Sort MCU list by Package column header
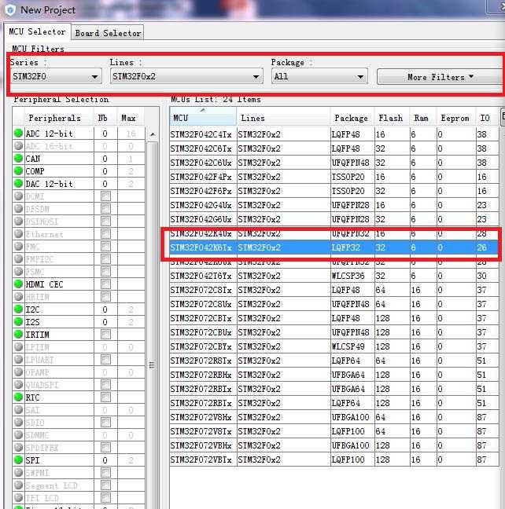 pos(352,118)
